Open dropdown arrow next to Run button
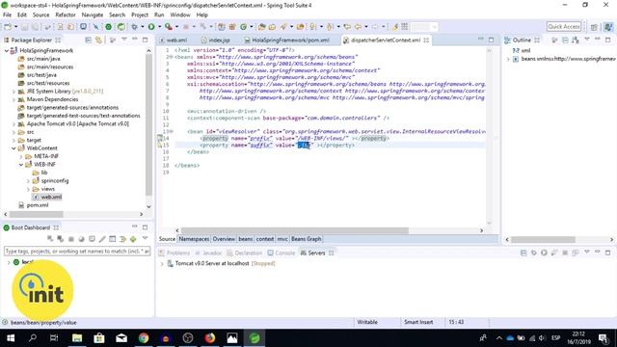 159,27
